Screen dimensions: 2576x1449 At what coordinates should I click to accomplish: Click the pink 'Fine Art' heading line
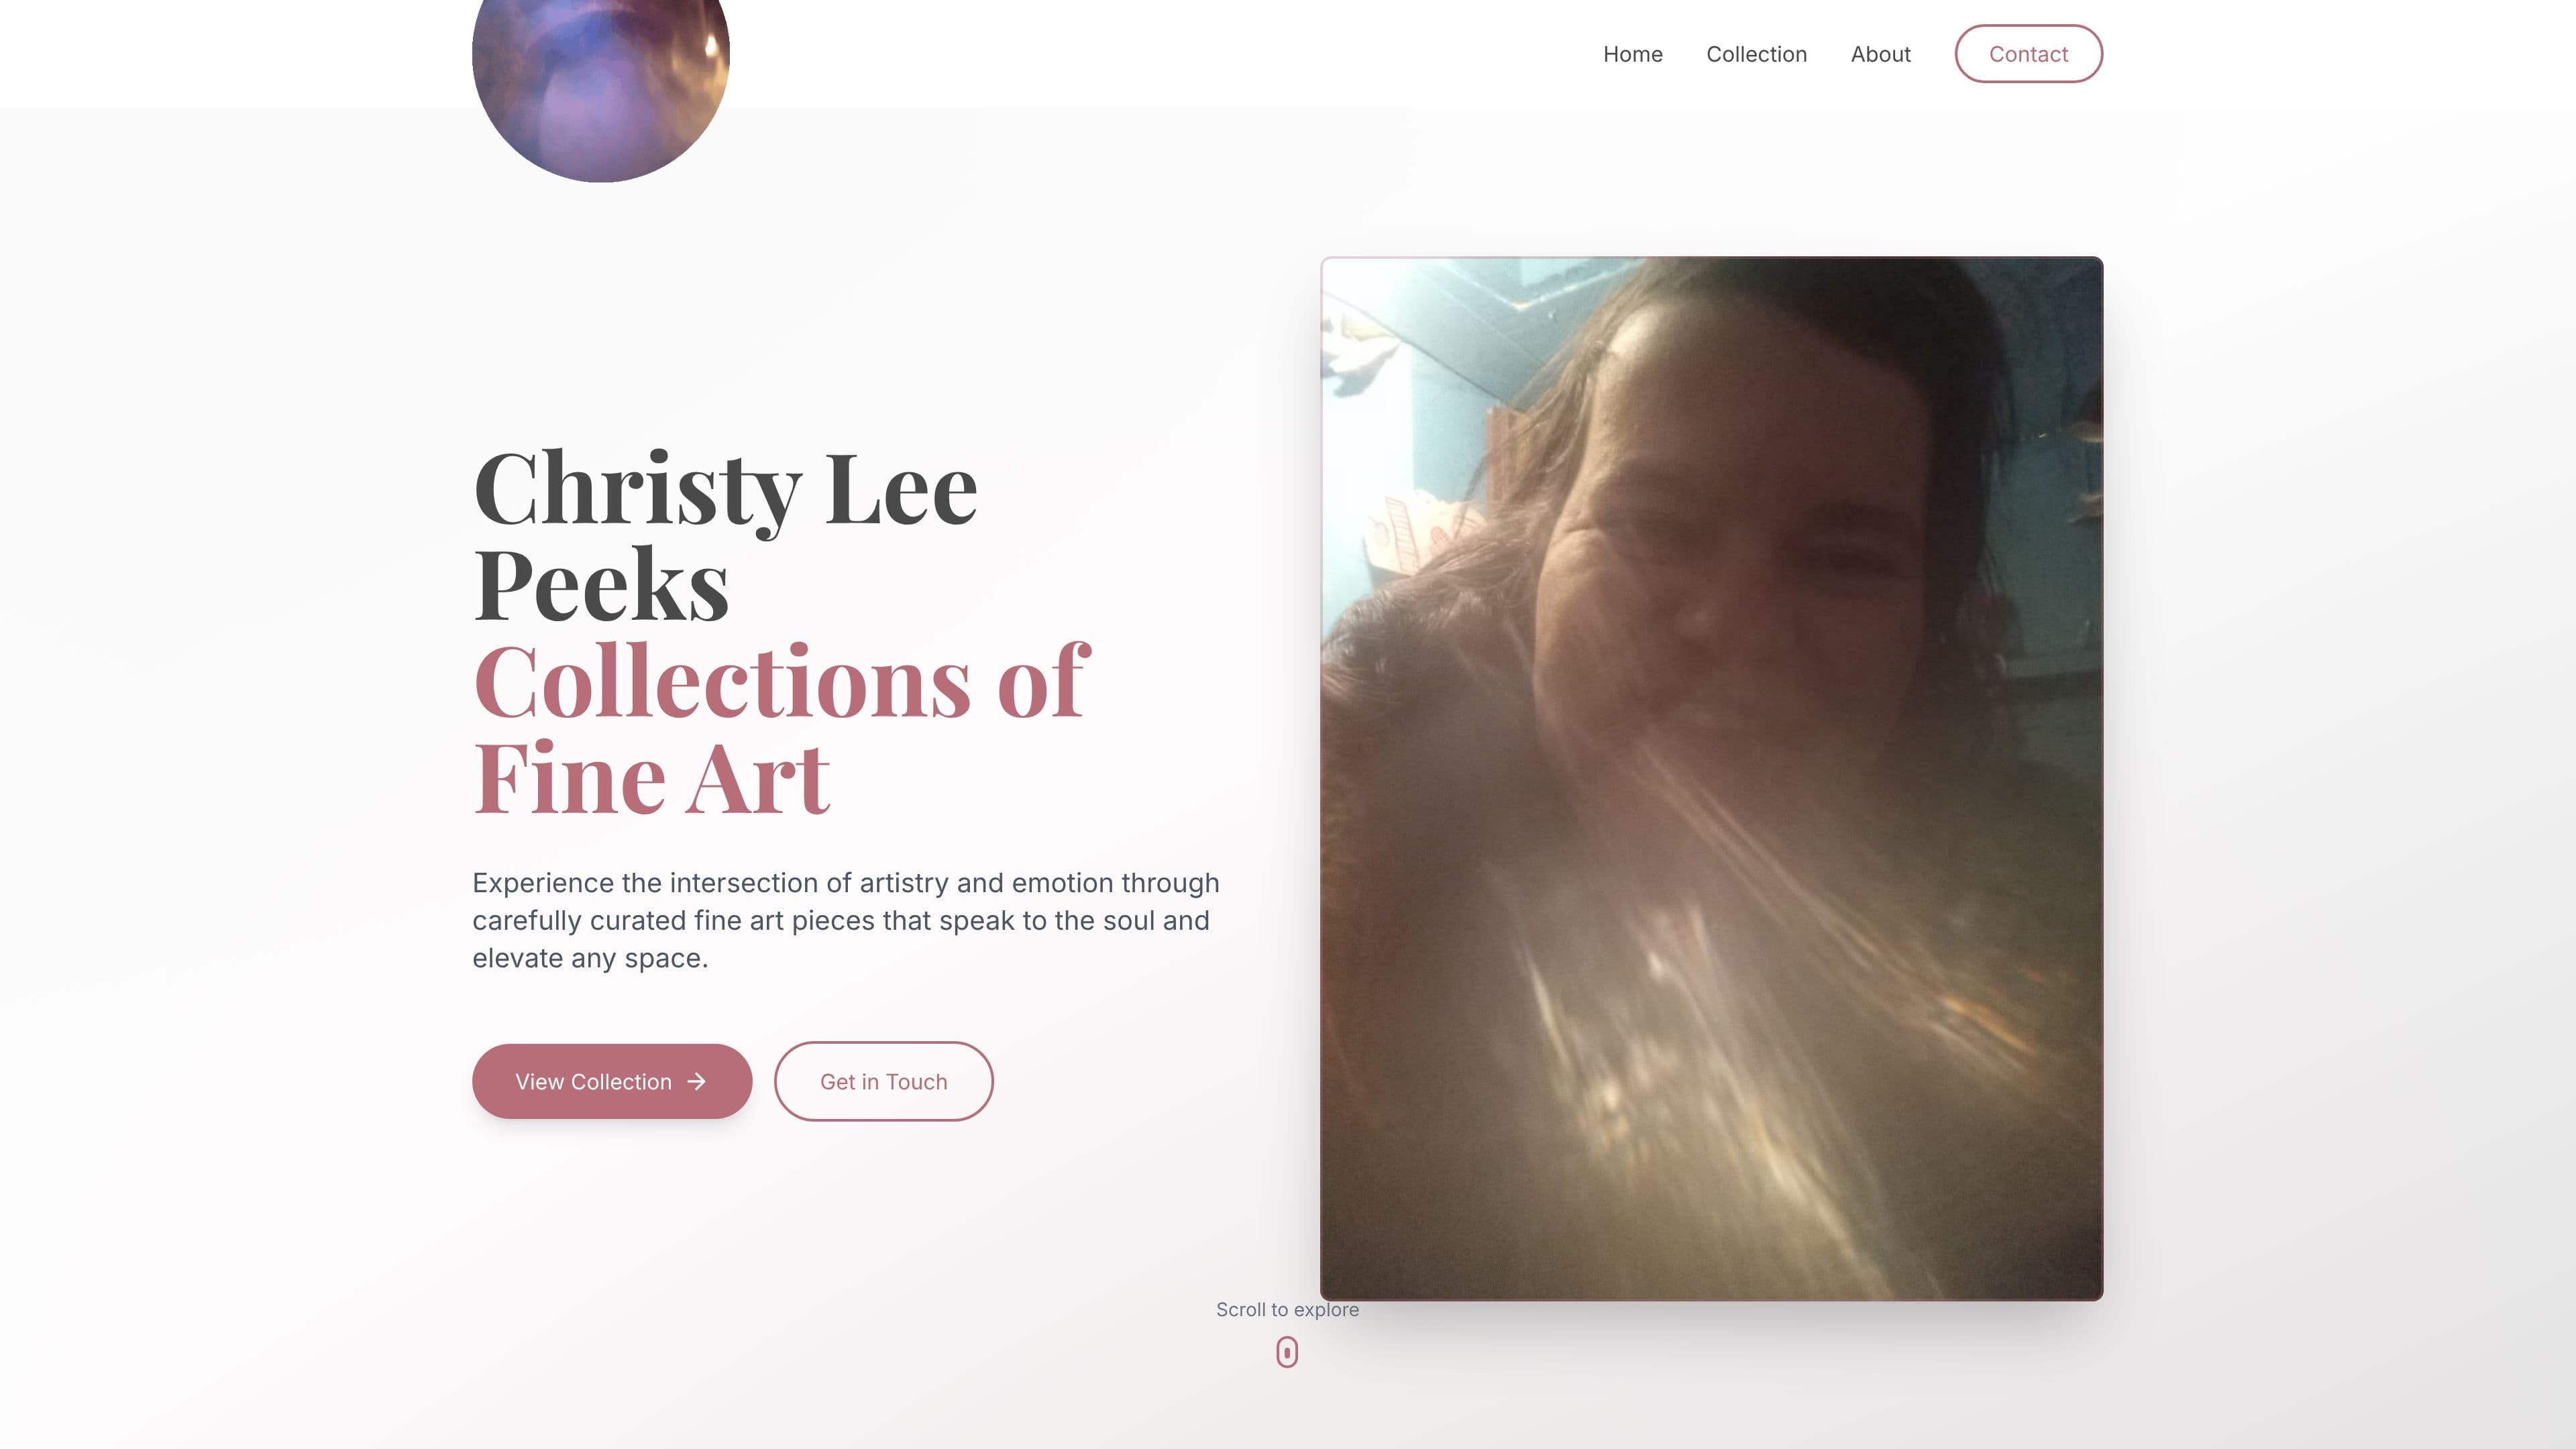click(x=651, y=778)
